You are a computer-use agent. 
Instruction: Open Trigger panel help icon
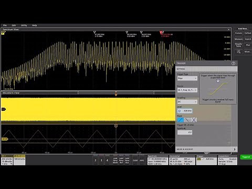[x=233, y=64]
